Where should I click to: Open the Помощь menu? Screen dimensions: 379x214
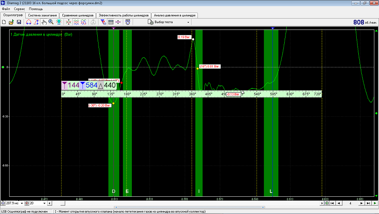point(36,9)
